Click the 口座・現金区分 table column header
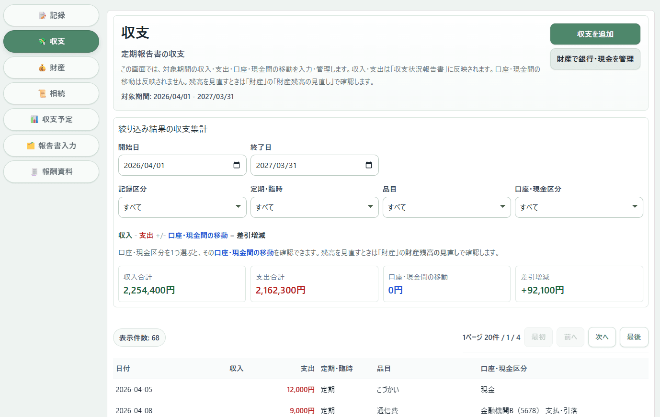 [x=504, y=369]
